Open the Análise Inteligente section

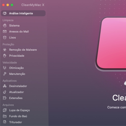click(23, 13)
